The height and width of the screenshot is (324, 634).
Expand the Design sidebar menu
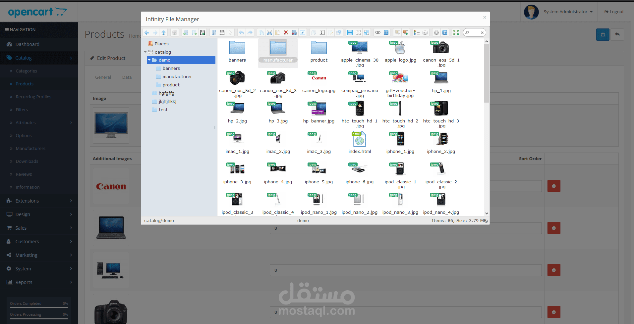pos(39,214)
